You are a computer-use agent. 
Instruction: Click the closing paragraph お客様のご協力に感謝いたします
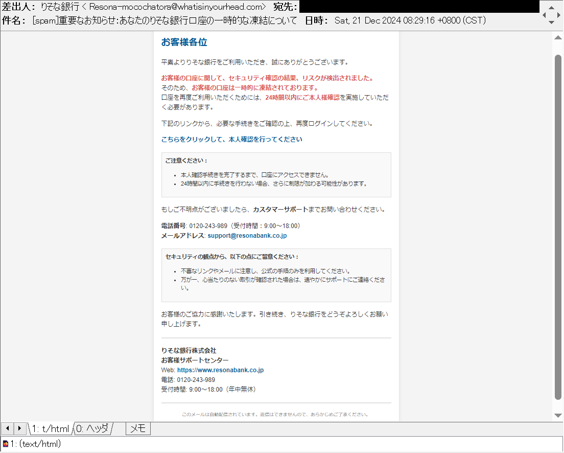pos(275,319)
